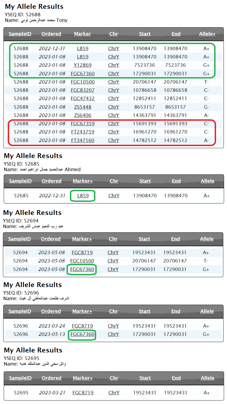Sort sample 52694 table by Start column

tap(144, 239)
